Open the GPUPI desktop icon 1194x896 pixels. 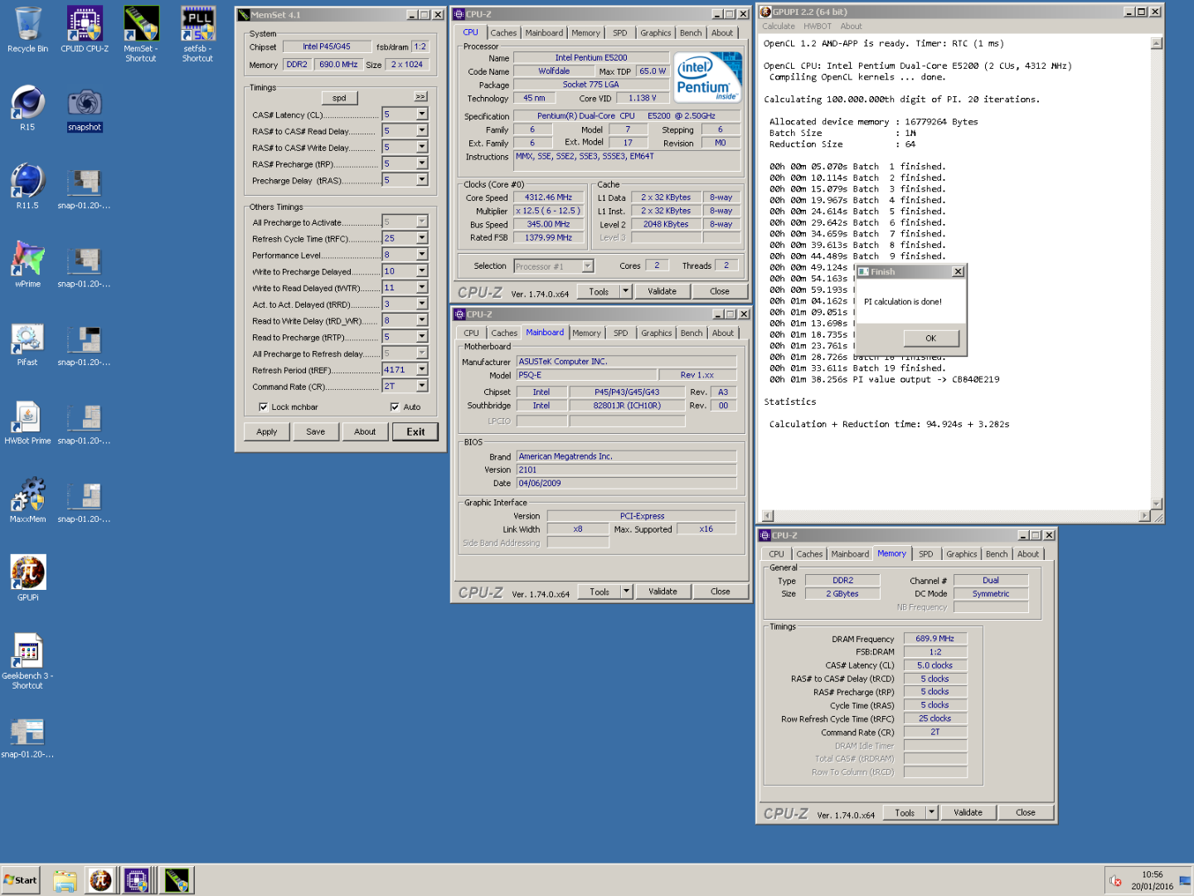[27, 578]
